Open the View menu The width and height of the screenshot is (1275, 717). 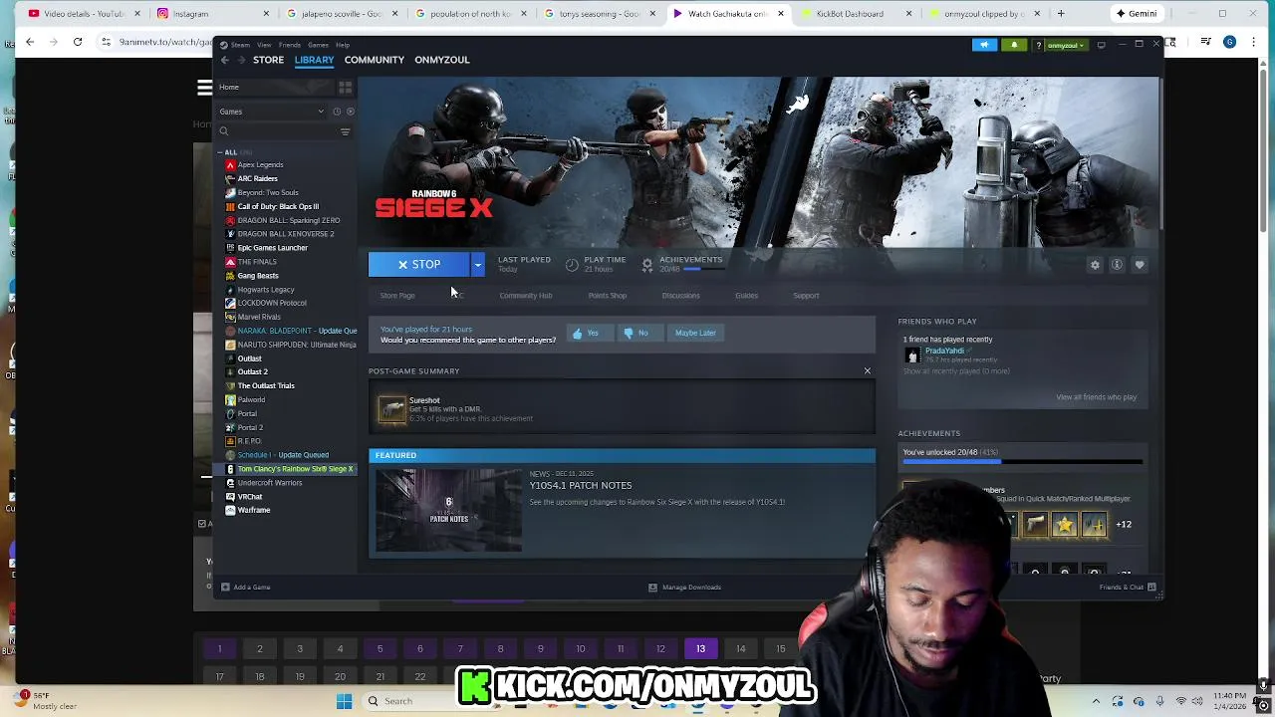tap(264, 45)
